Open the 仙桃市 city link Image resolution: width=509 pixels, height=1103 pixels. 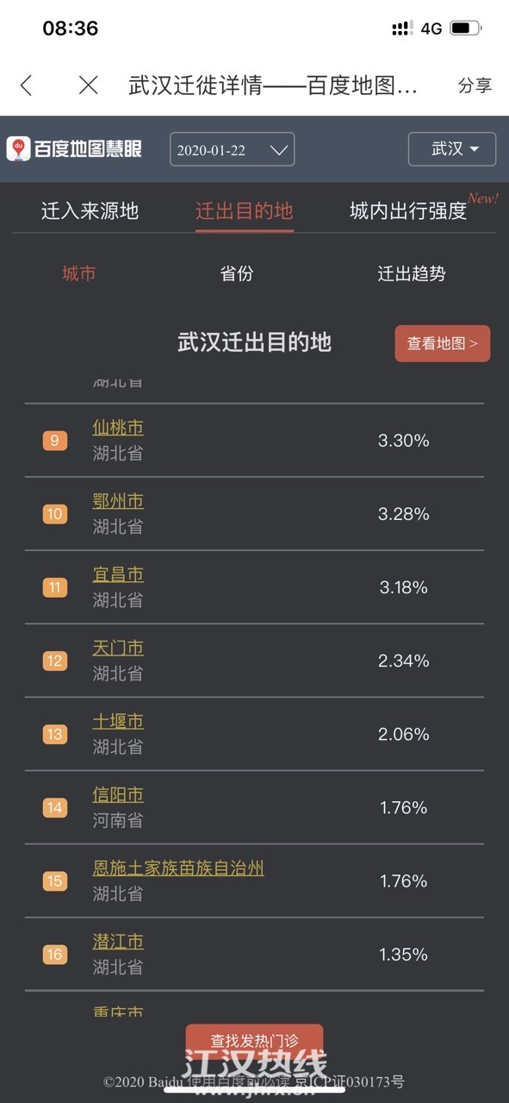point(118,428)
